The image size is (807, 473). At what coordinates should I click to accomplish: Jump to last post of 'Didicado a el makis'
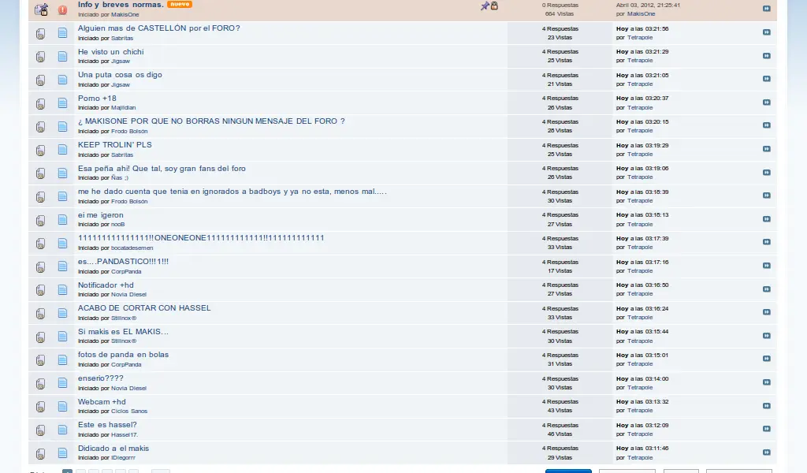click(x=766, y=453)
